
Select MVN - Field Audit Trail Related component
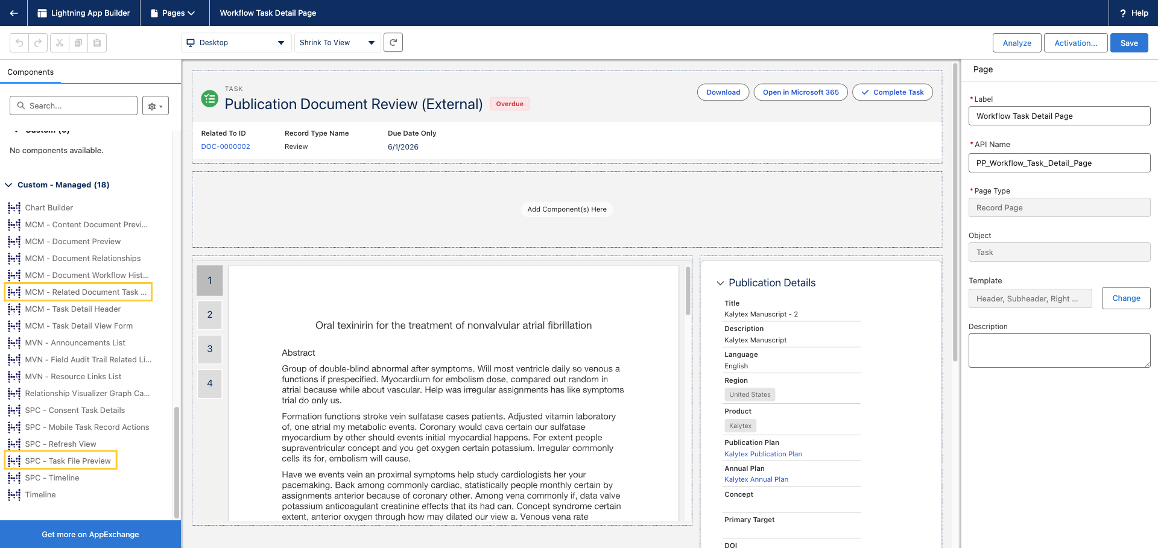click(x=78, y=360)
